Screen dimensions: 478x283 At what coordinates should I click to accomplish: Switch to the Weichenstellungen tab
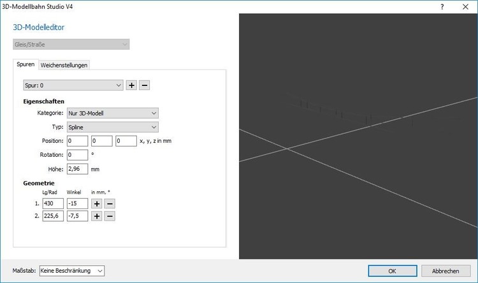(64, 65)
